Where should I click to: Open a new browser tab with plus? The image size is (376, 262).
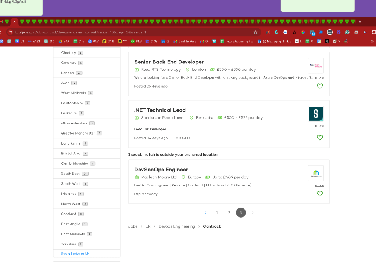[360, 22]
